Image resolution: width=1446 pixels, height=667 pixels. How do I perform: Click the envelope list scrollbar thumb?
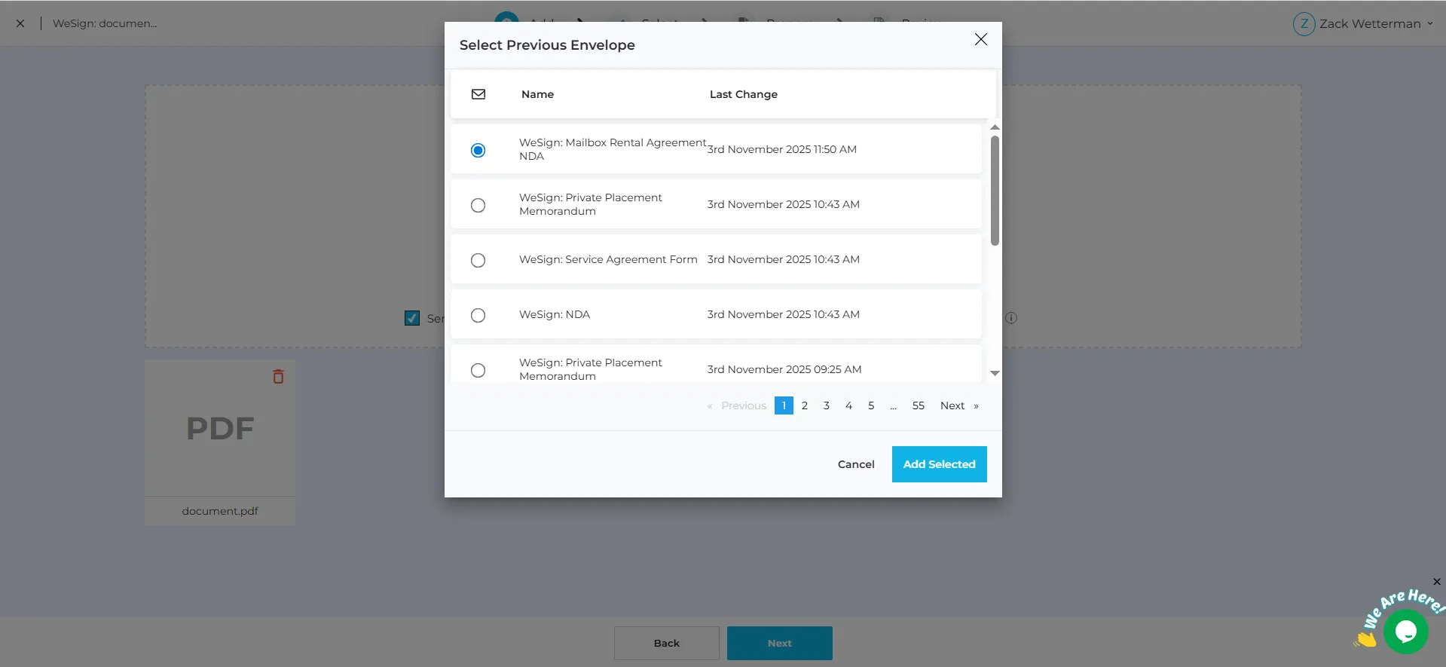tap(995, 190)
